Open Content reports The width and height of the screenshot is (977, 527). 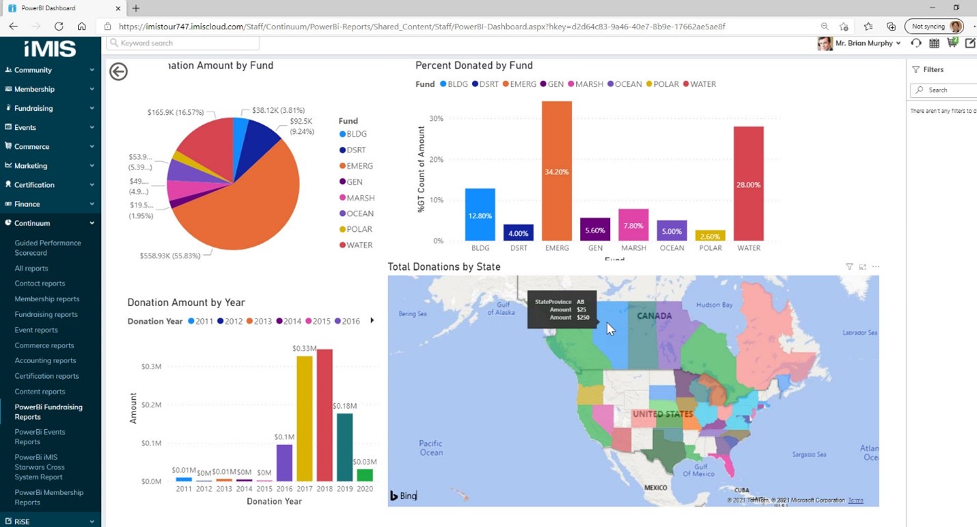40,392
